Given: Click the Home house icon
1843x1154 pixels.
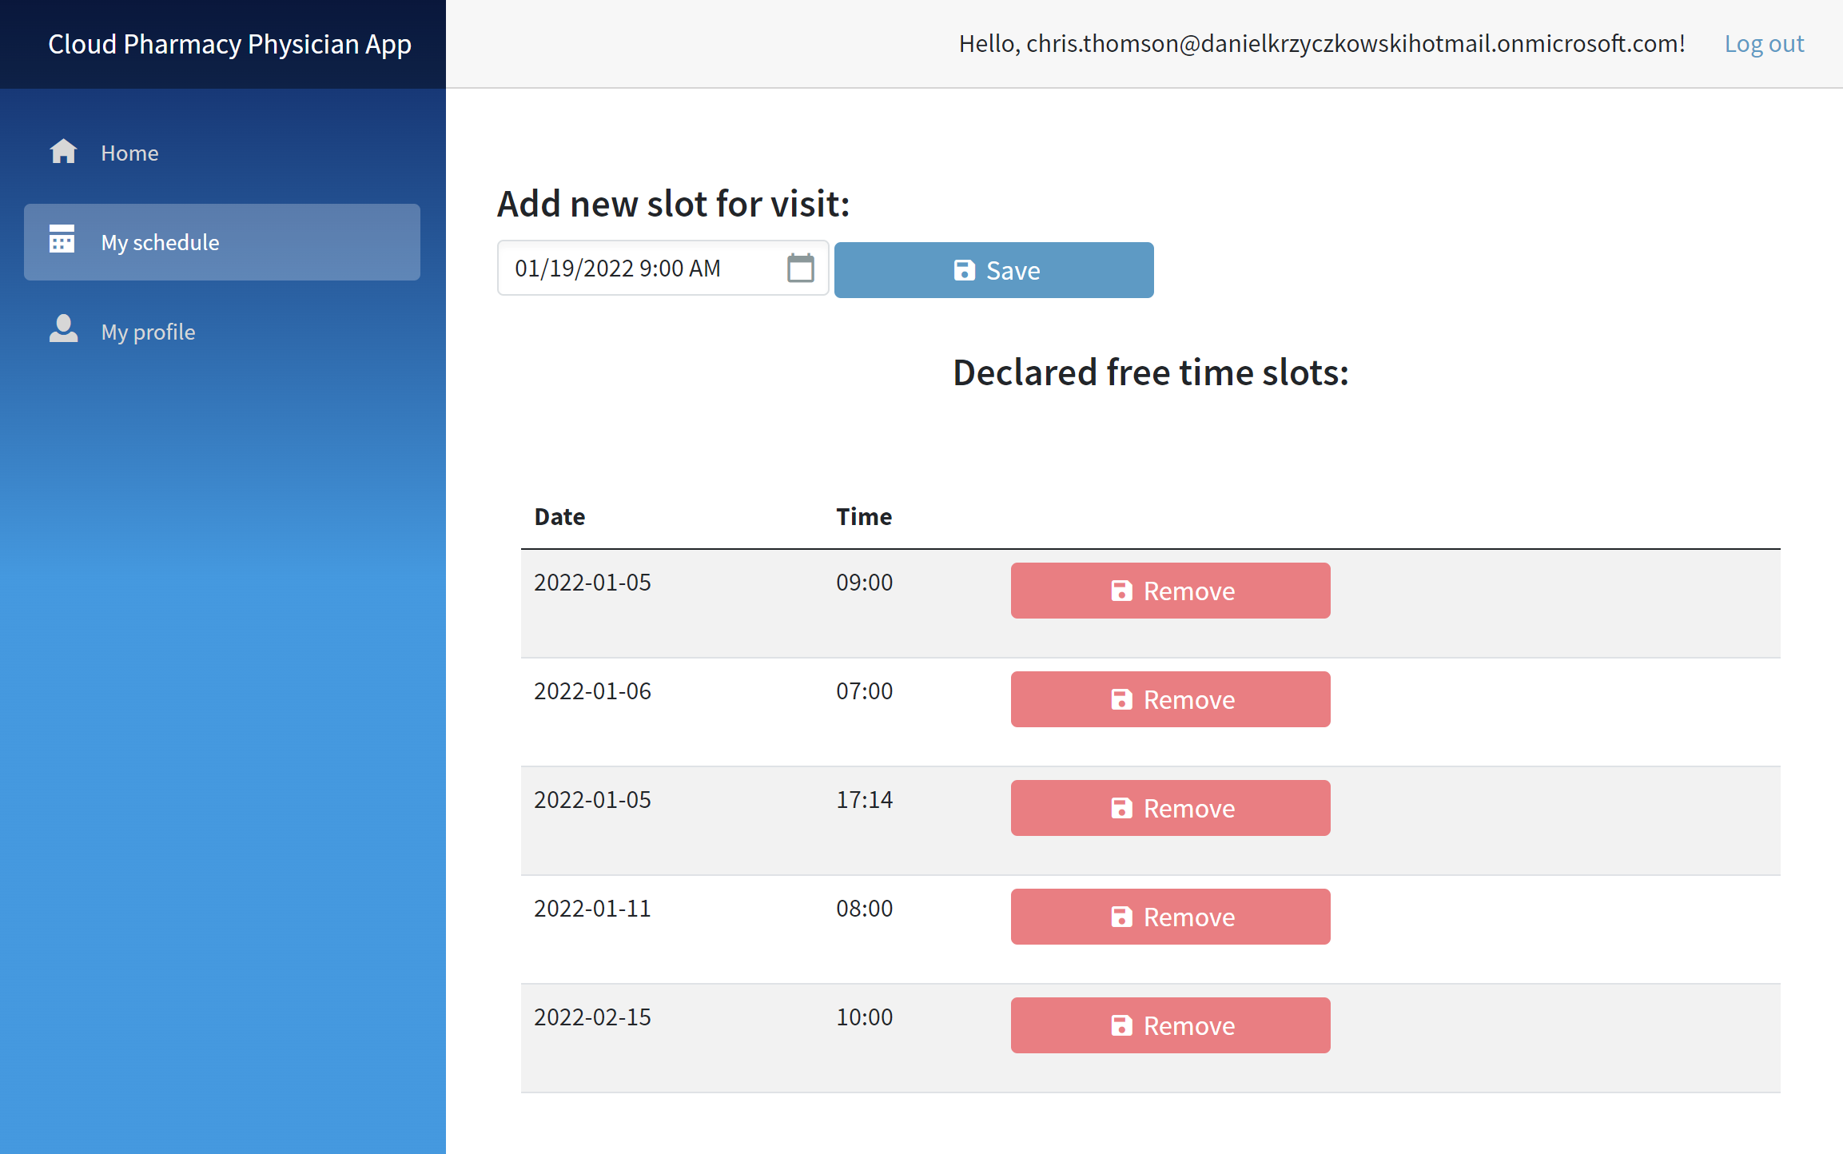Looking at the screenshot, I should tap(63, 151).
